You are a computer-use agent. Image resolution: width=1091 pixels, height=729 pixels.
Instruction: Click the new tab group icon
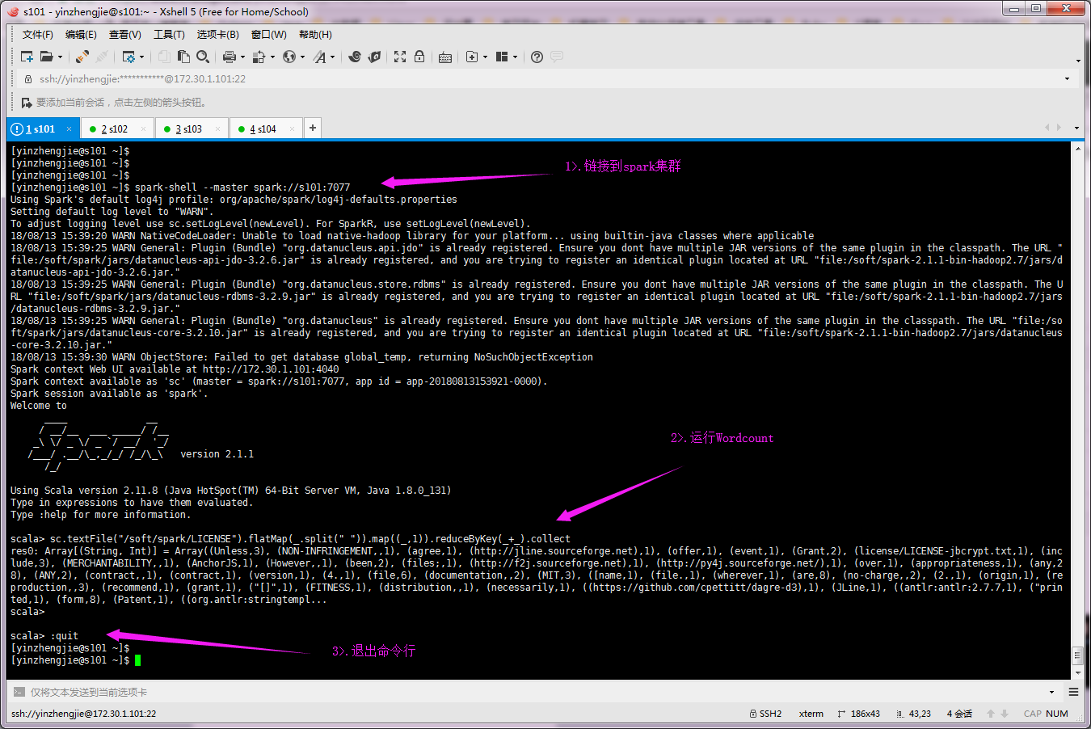coord(472,57)
